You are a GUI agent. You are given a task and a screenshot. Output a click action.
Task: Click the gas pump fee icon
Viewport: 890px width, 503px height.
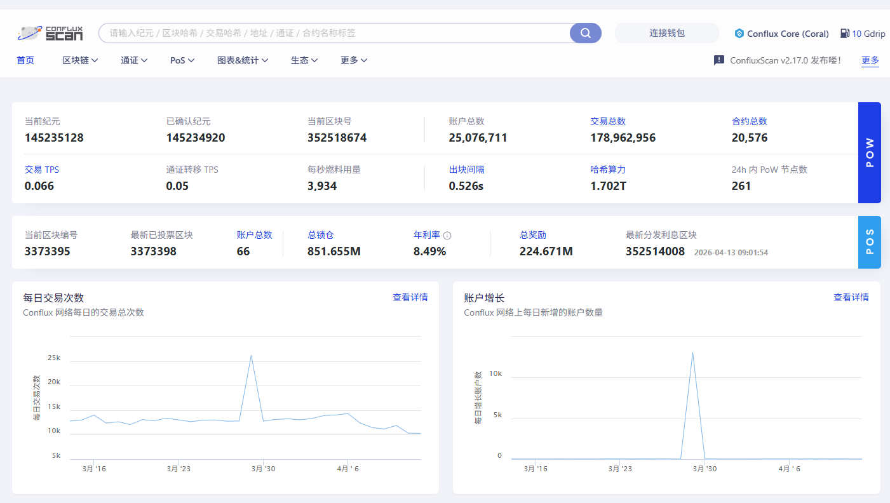(x=845, y=34)
